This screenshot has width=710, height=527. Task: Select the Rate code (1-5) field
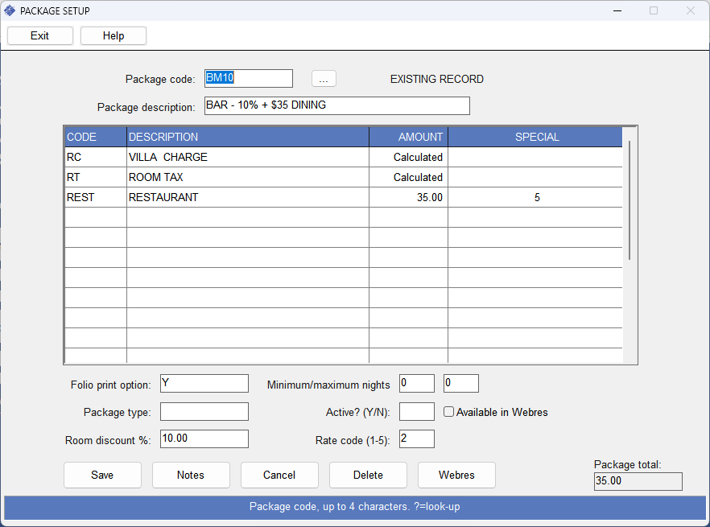416,438
